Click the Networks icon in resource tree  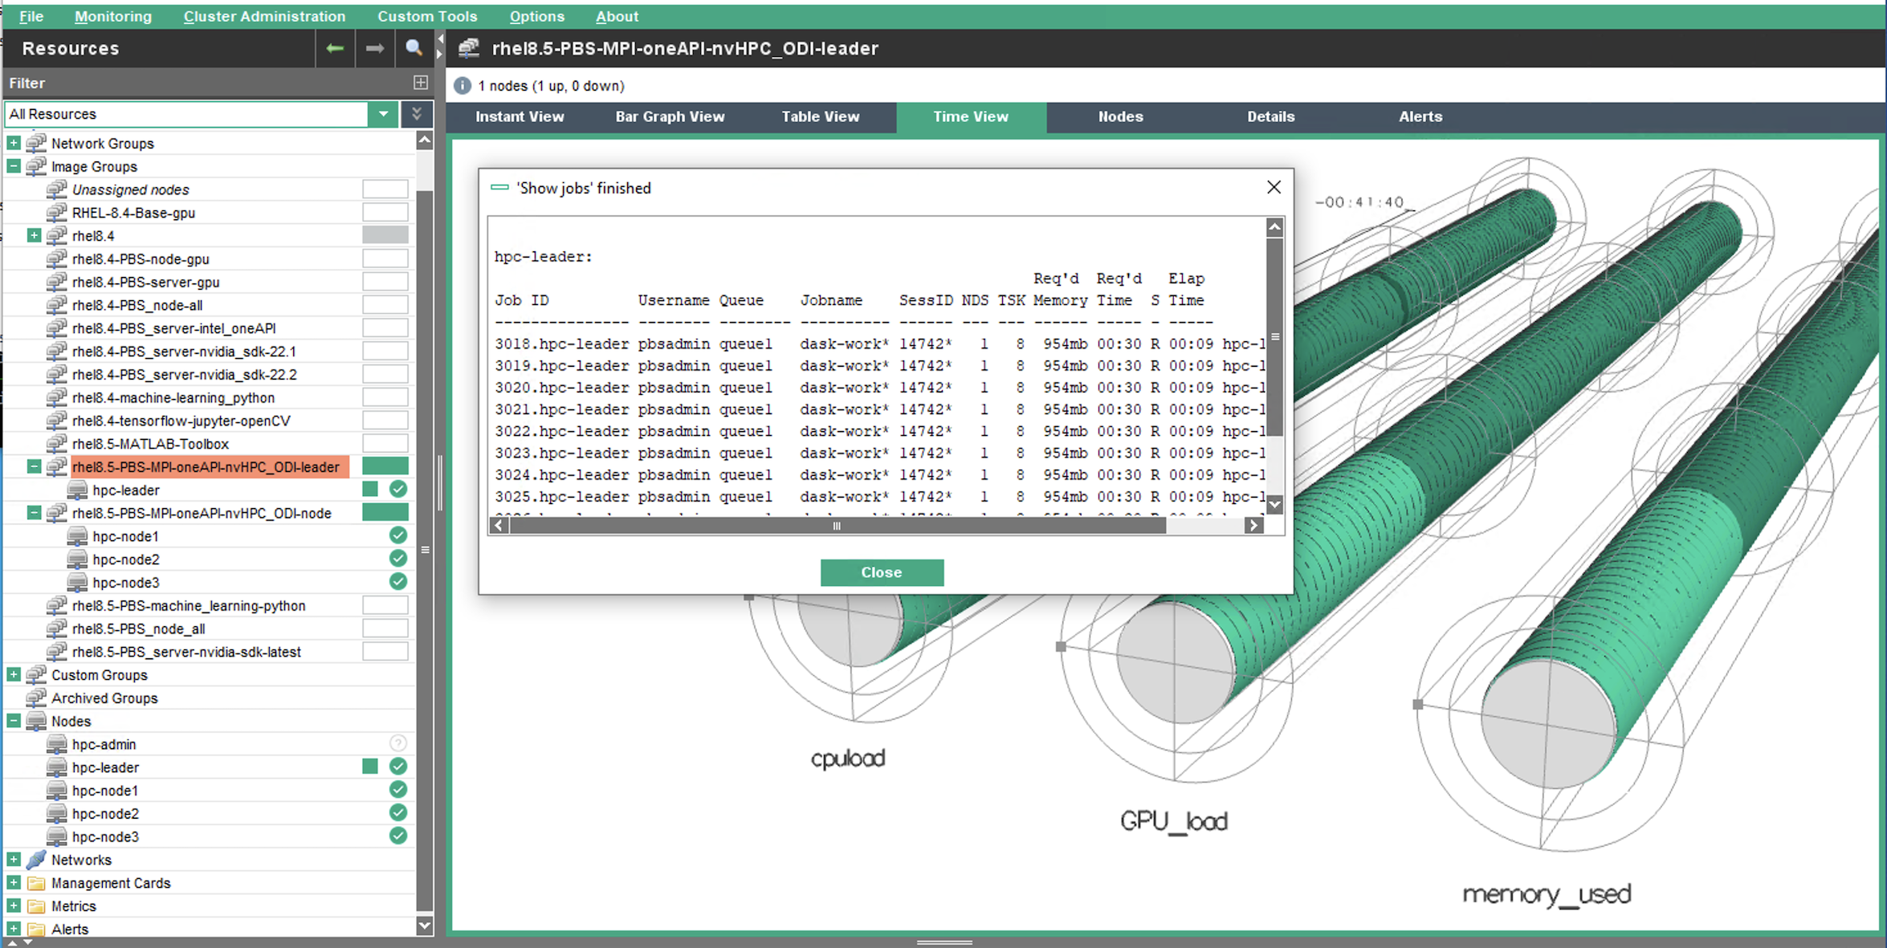coord(36,860)
